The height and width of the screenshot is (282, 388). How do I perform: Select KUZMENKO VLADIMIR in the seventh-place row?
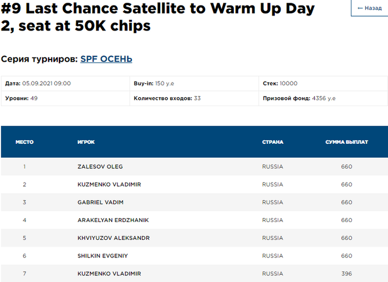(109, 274)
